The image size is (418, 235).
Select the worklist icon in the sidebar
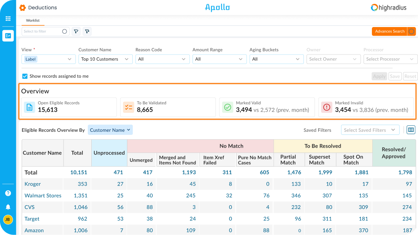tap(8, 36)
